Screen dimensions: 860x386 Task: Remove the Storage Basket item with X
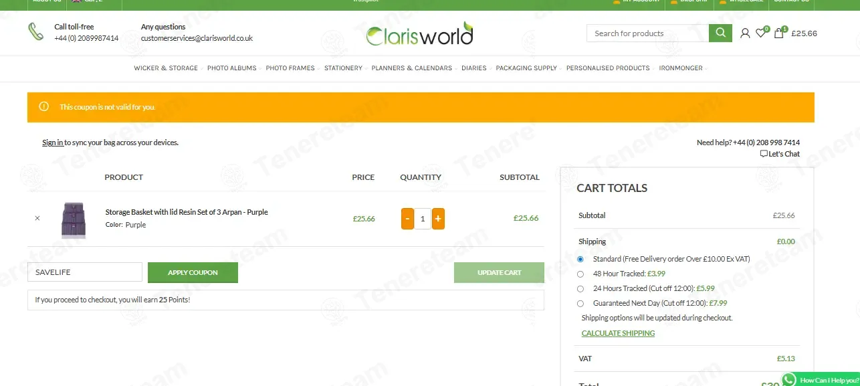(37, 218)
